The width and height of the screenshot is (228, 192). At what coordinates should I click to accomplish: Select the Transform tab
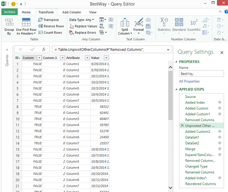[x=46, y=12]
